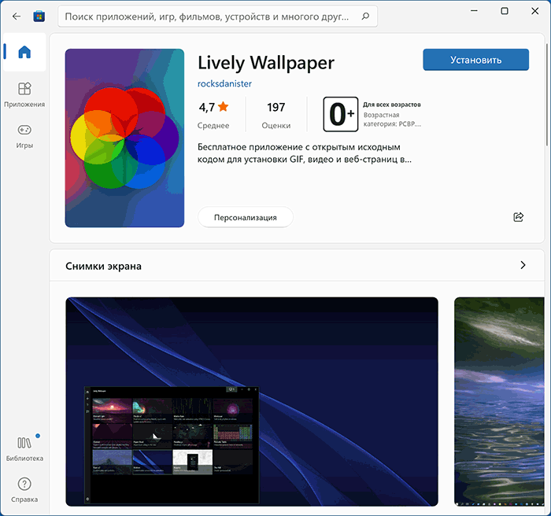Open Игры section in sidebar
The width and height of the screenshot is (551, 516).
[x=24, y=136]
